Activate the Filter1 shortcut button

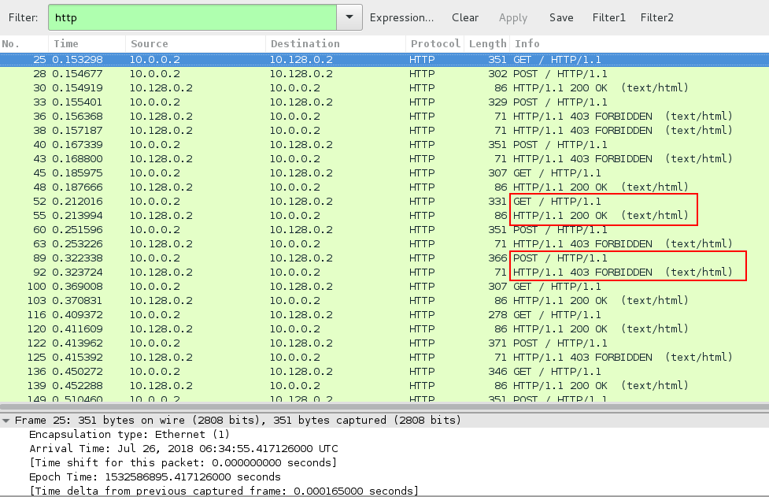pos(608,17)
